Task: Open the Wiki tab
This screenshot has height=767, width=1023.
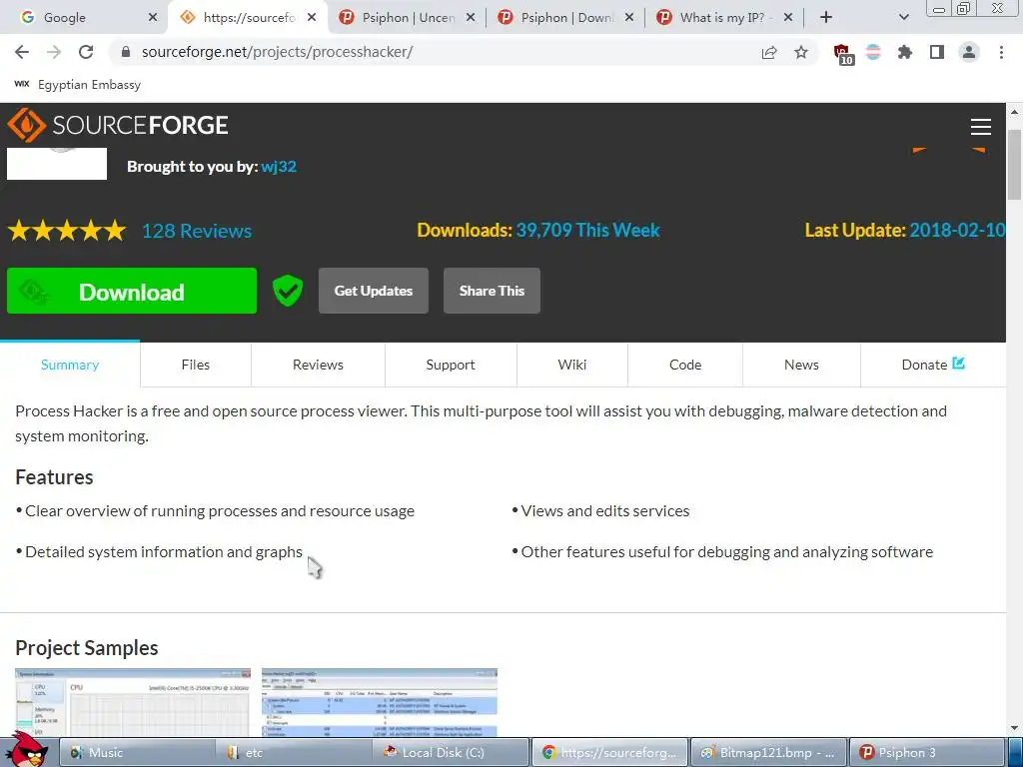Action: click(572, 365)
